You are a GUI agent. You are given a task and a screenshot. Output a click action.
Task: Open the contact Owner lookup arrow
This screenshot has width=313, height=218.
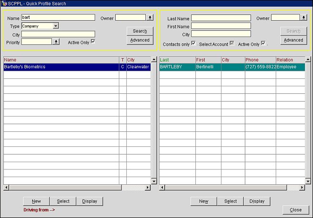(x=303, y=18)
